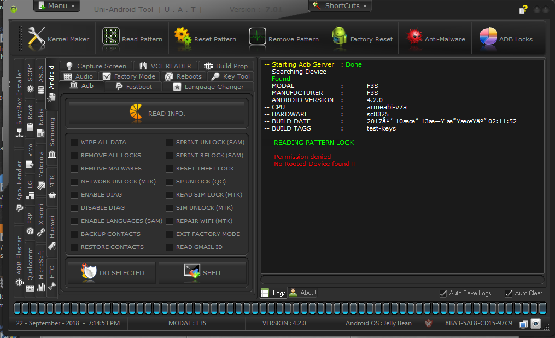Image resolution: width=555 pixels, height=338 pixels.
Task: Click the Factory Reset android icon
Action: coord(339,37)
